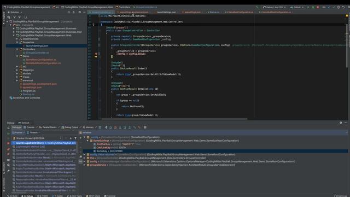Go to next frame down arrow
The image size is (350, 197).
pyautogui.click(x=71, y=138)
